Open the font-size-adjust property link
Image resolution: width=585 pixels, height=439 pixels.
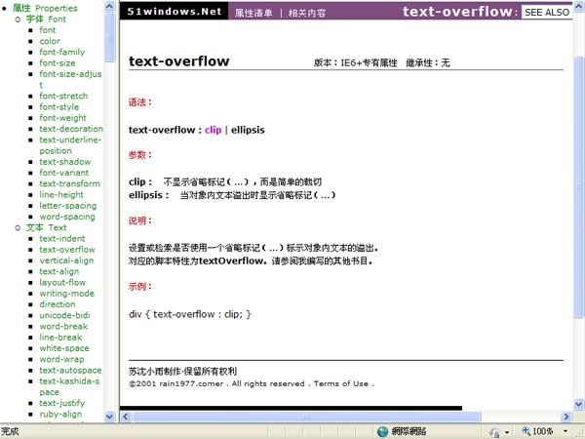(x=70, y=79)
